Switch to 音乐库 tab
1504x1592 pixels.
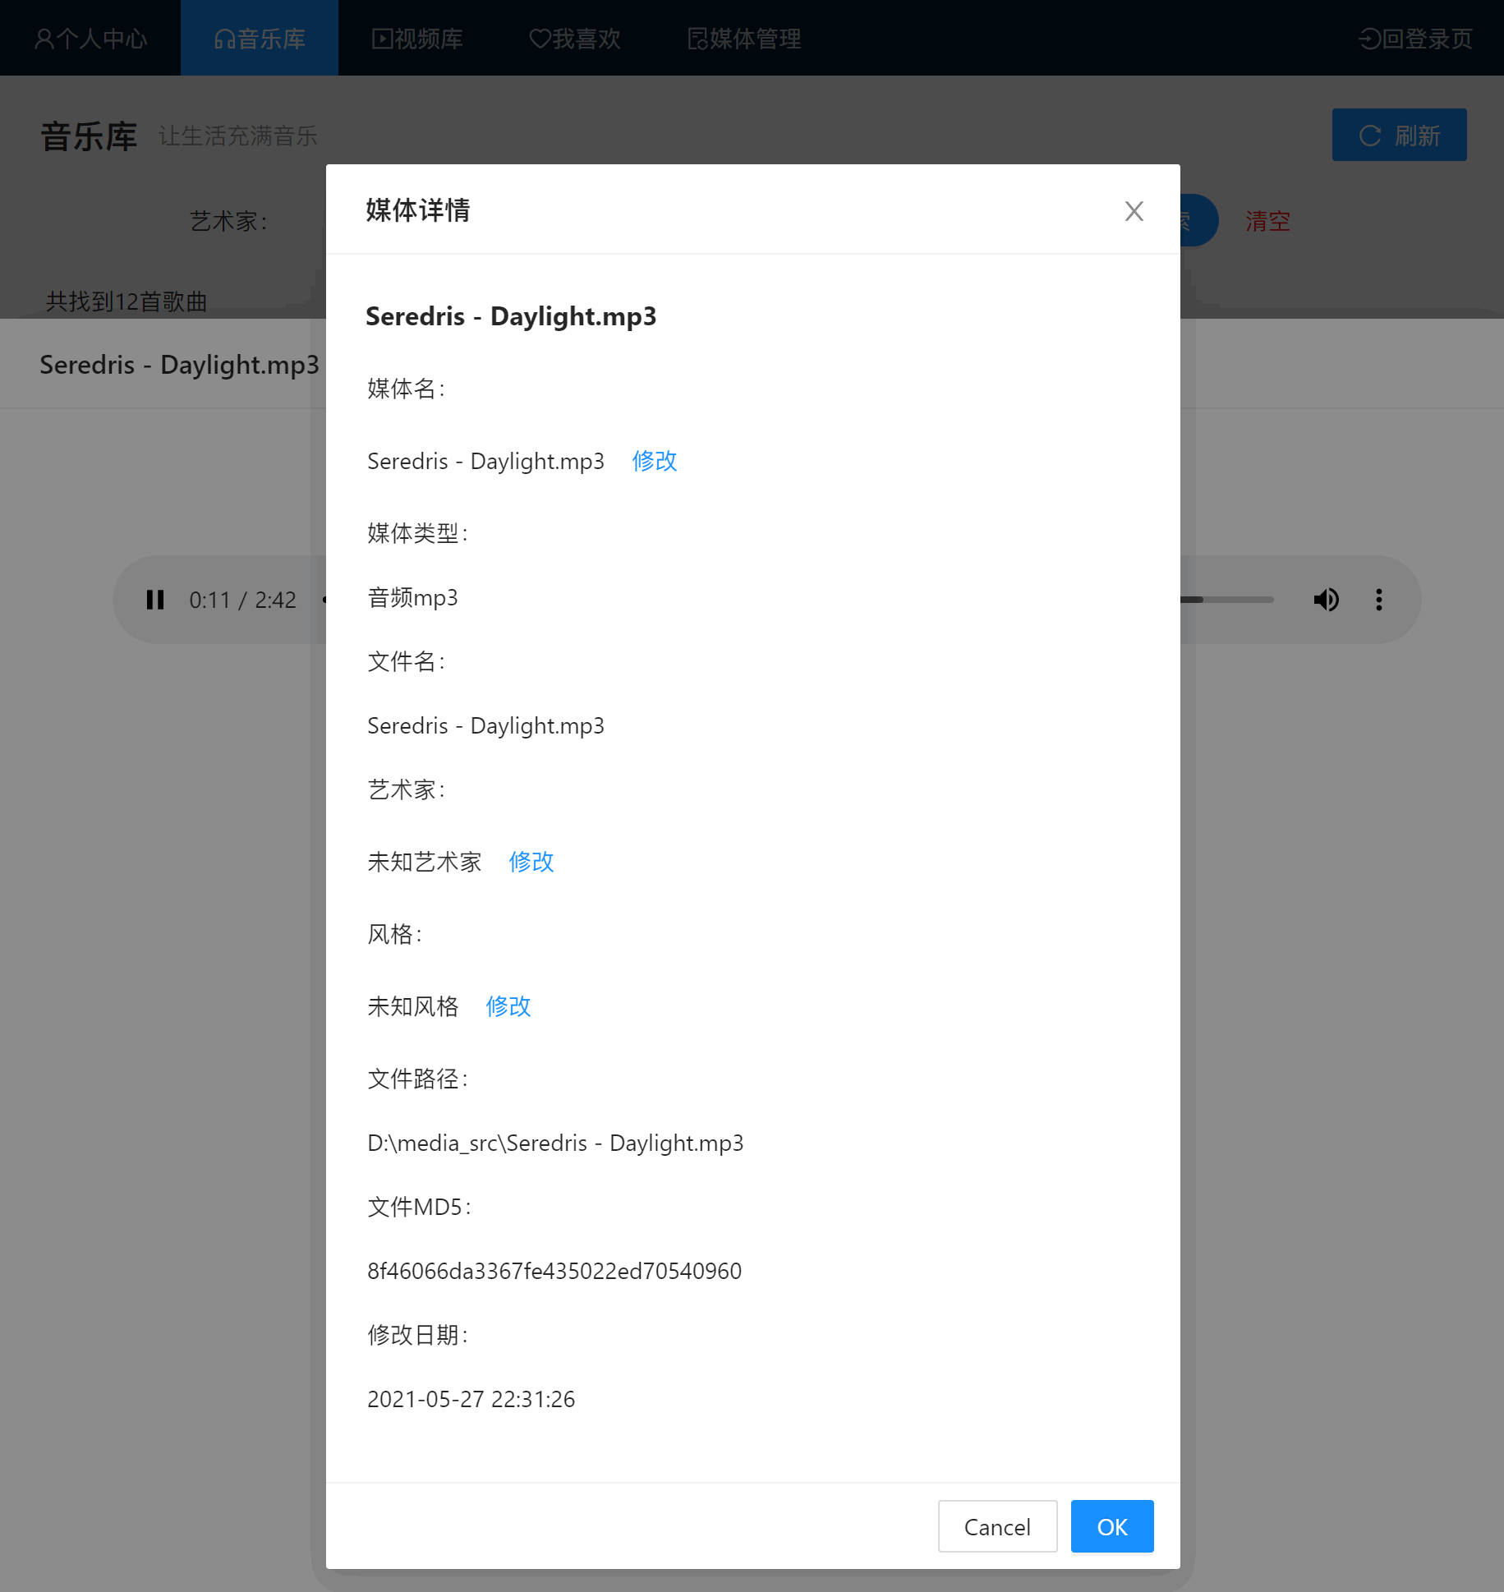pos(260,38)
